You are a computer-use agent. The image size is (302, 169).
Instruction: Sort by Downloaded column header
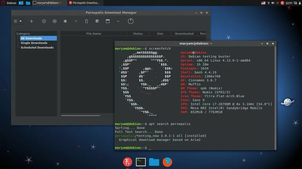[184, 34]
